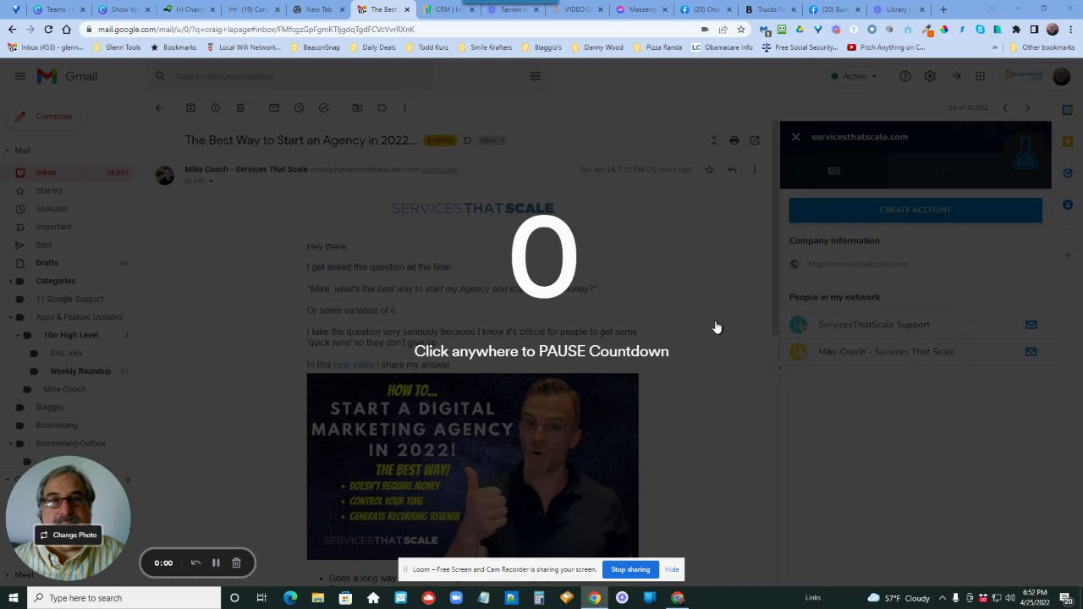Stop sharing the screen
The height and width of the screenshot is (609, 1083).
click(630, 569)
